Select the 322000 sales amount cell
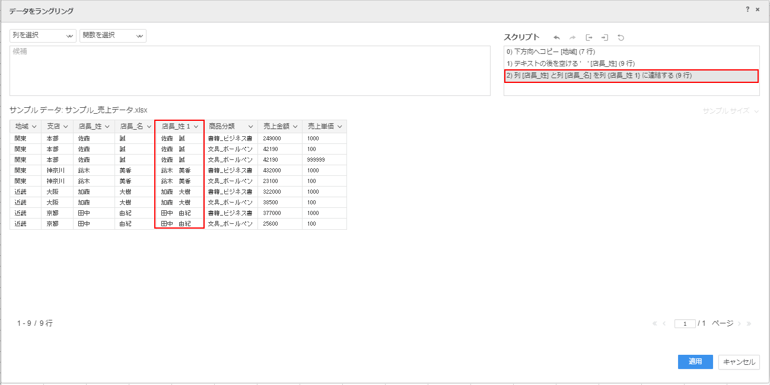Image resolution: width=770 pixels, height=385 pixels. point(280,191)
